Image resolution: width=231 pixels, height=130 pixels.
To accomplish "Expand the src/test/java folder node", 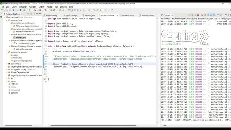I will pos(6,64).
